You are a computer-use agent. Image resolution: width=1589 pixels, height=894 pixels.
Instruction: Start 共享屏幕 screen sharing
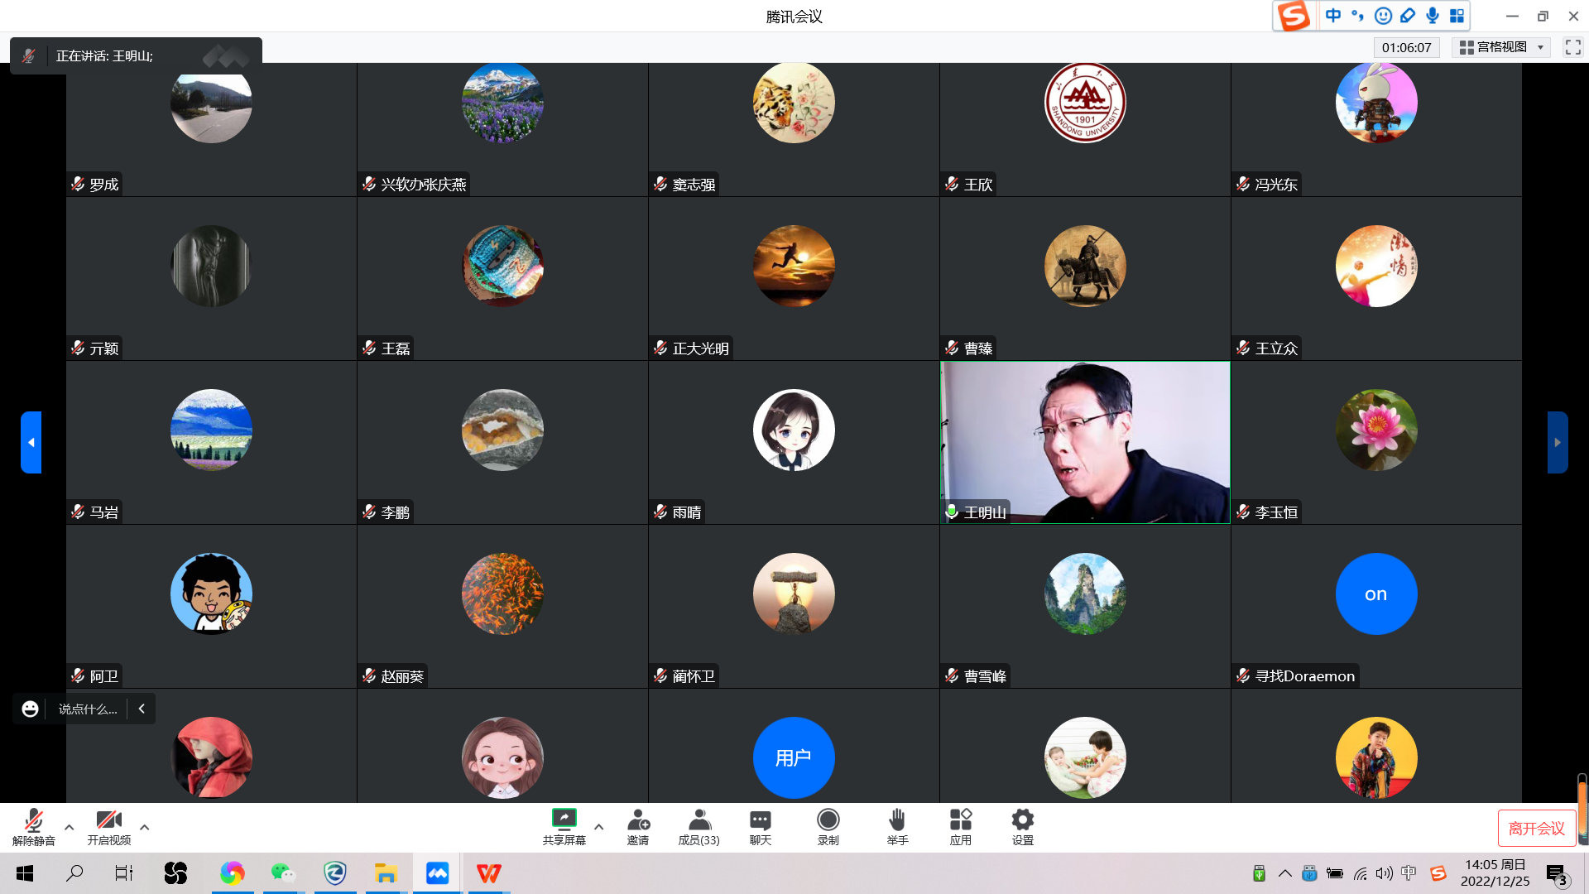point(564,827)
